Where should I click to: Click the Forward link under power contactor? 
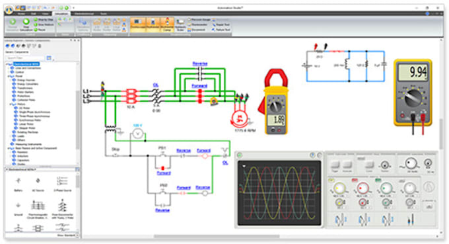pos(199,86)
